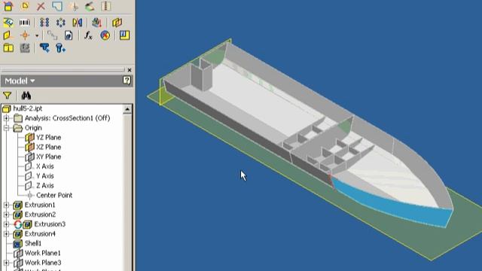Select the Rectangular Pattern tool
Viewport: 482px width, 271px height.
44,23
